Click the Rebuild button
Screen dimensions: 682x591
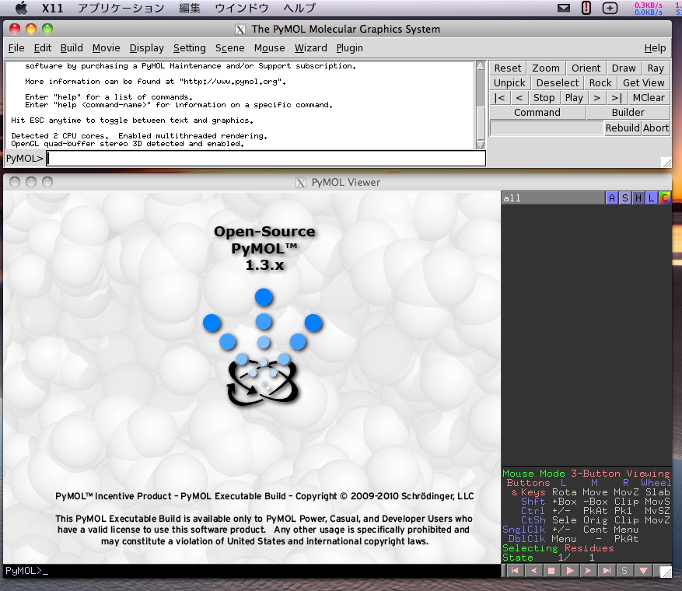(x=622, y=128)
